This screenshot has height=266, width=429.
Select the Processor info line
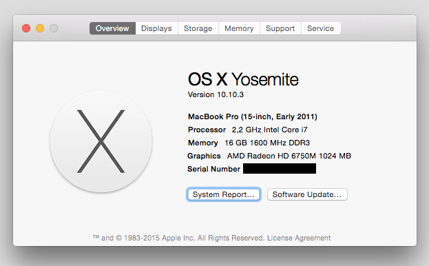click(248, 130)
